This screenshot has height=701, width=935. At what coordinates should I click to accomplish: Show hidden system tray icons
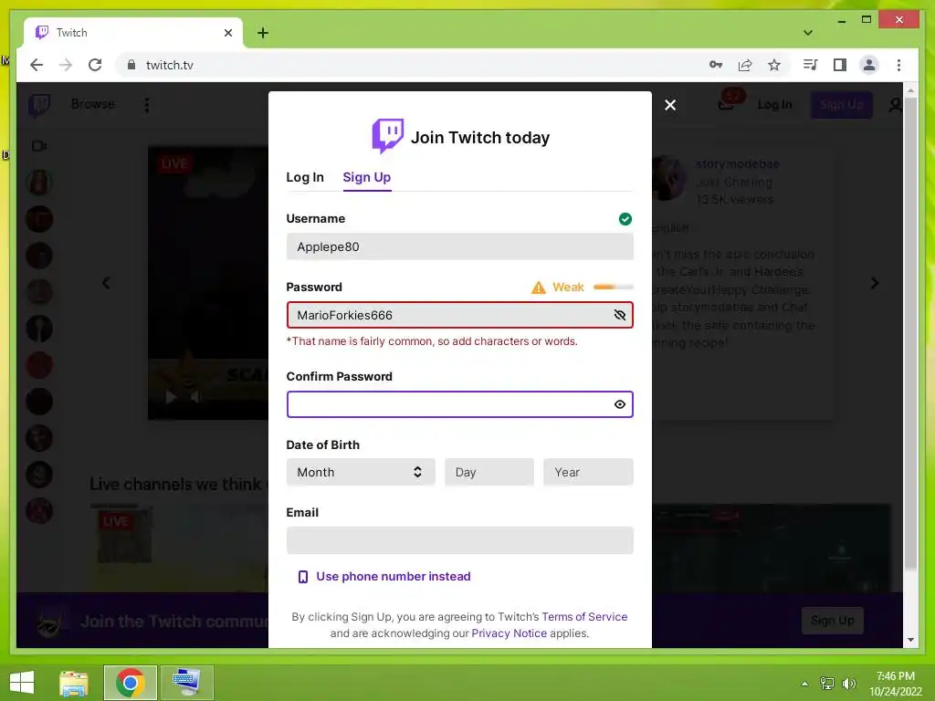pyautogui.click(x=804, y=684)
